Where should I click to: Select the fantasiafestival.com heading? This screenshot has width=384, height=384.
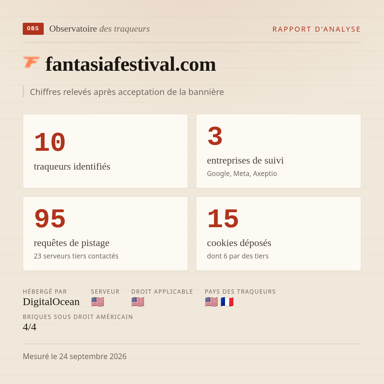pyautogui.click(x=130, y=64)
